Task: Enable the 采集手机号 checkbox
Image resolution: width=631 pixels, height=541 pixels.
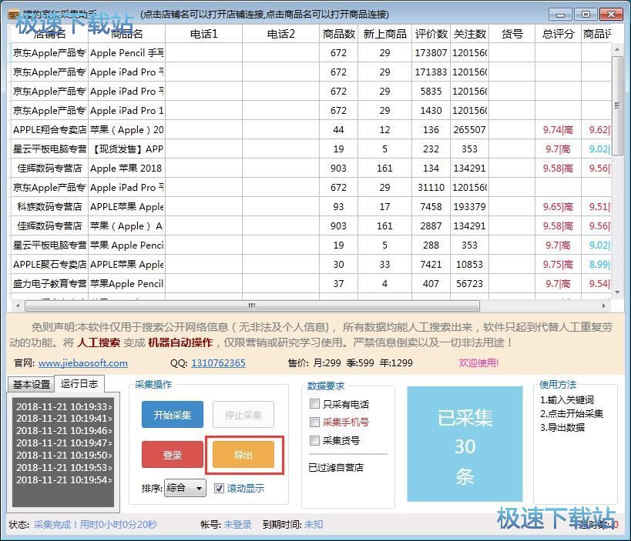Action: [314, 422]
